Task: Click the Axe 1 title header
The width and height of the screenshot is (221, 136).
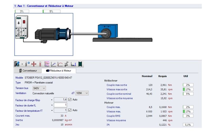Action: point(44,6)
